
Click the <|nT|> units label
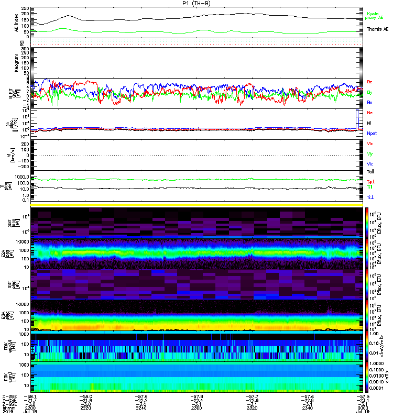coord(386,377)
